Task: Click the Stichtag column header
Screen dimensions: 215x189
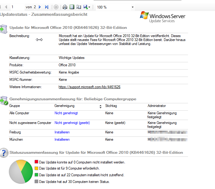Action: point(111,106)
